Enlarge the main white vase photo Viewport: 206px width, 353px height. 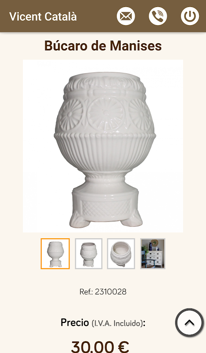click(103, 146)
